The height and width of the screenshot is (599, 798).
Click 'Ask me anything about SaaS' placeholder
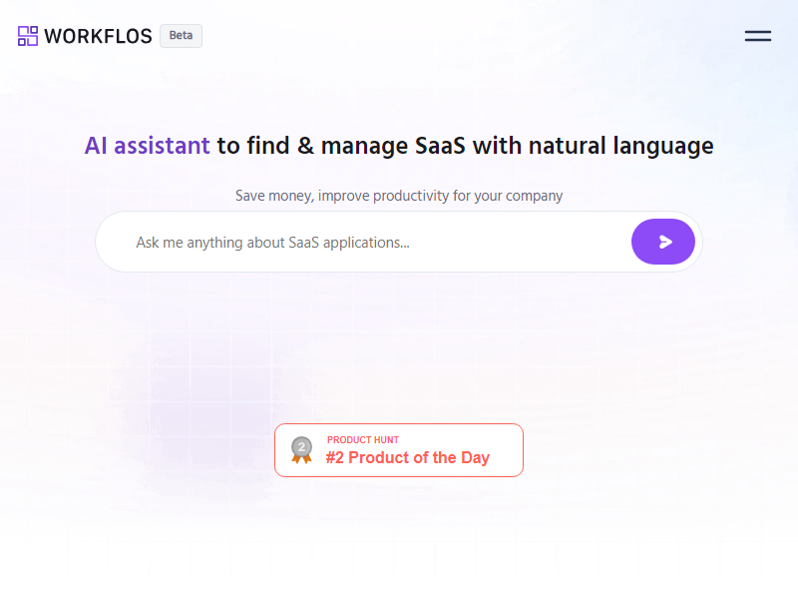(x=272, y=242)
